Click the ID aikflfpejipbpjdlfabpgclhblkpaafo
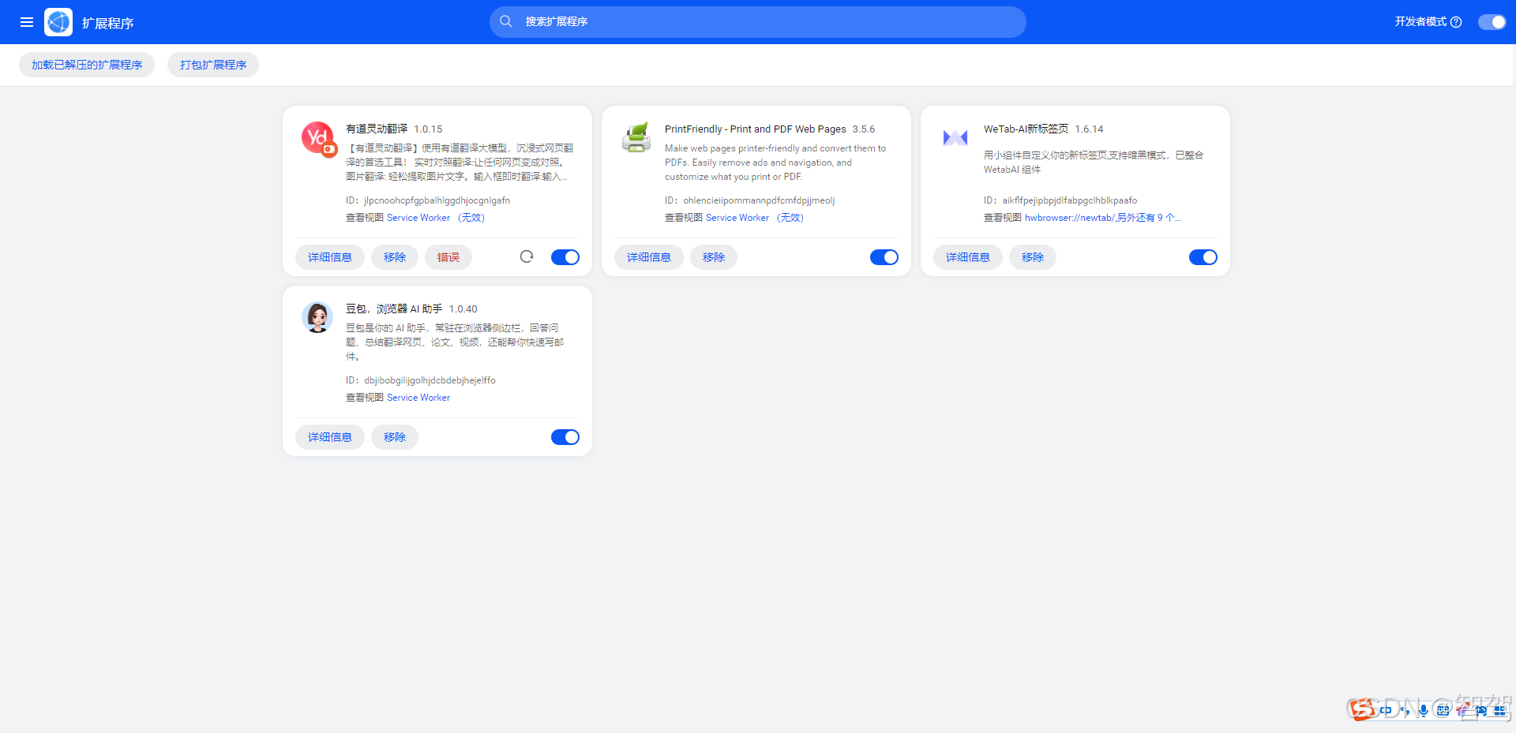 pyautogui.click(x=1070, y=200)
